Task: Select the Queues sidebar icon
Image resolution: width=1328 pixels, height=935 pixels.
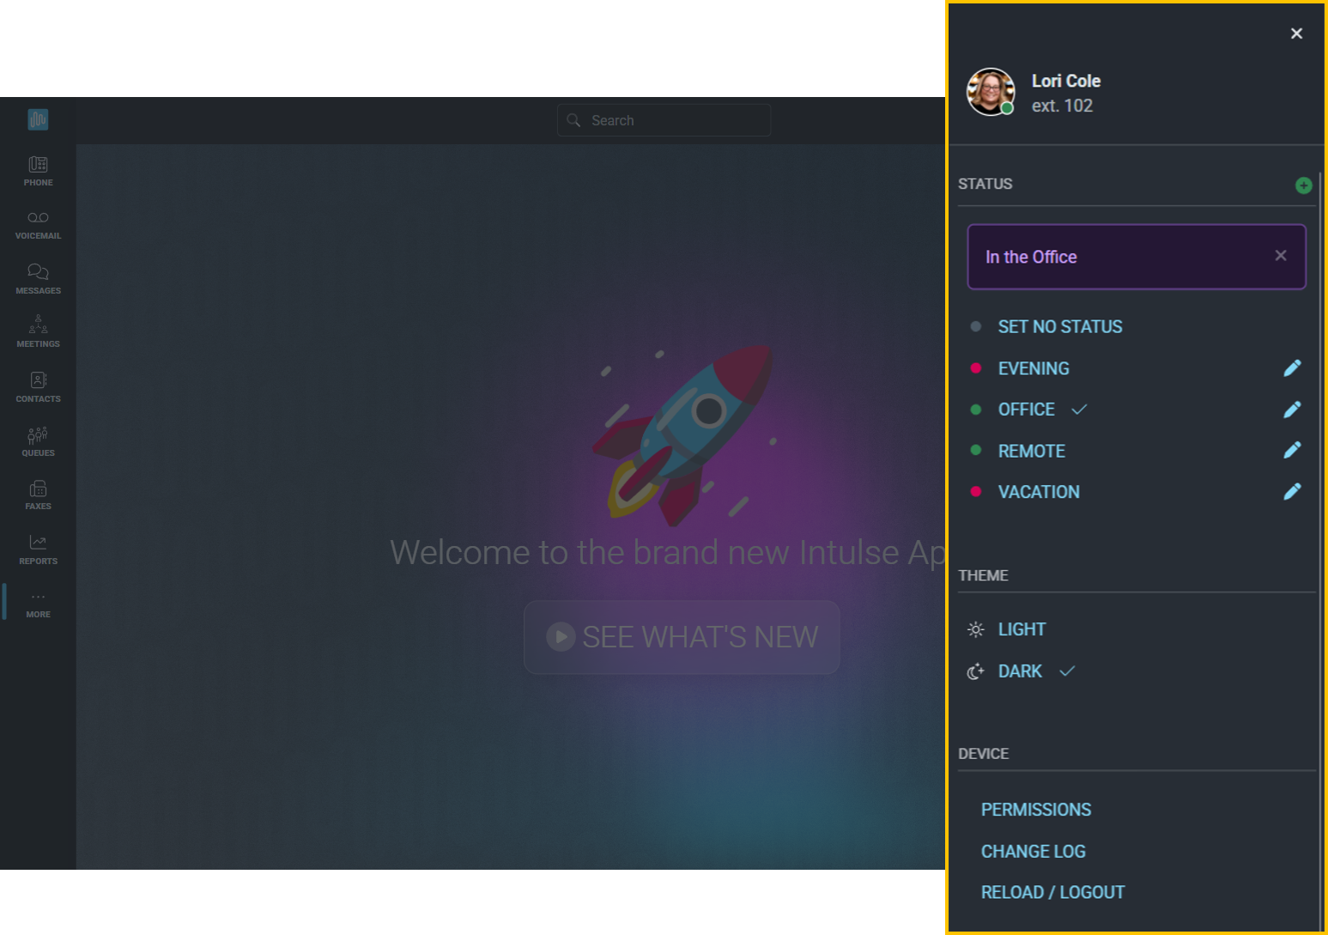Action: coord(38,440)
